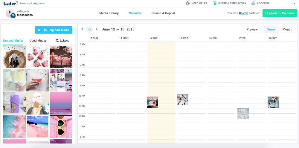Viewport: 299px width, 148px height.
Task: Select Month calendar view
Action: [287, 29]
